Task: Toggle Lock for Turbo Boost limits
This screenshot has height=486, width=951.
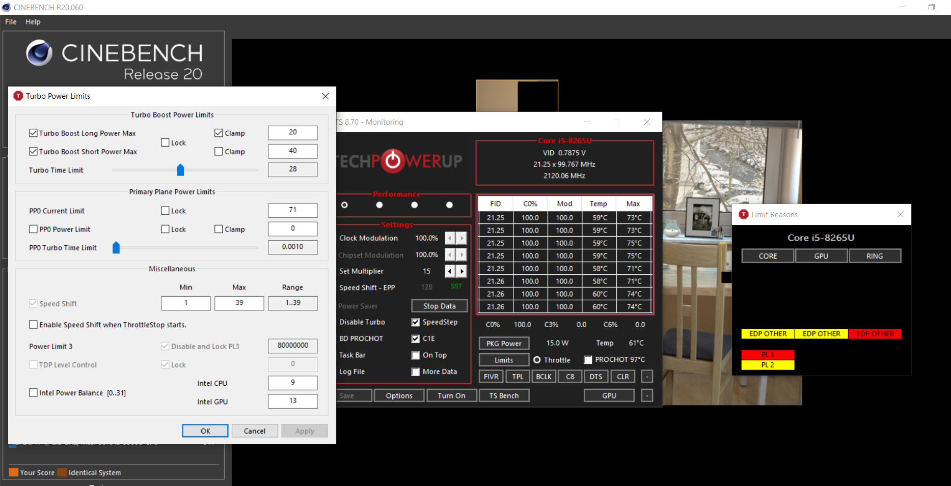Action: [x=165, y=142]
